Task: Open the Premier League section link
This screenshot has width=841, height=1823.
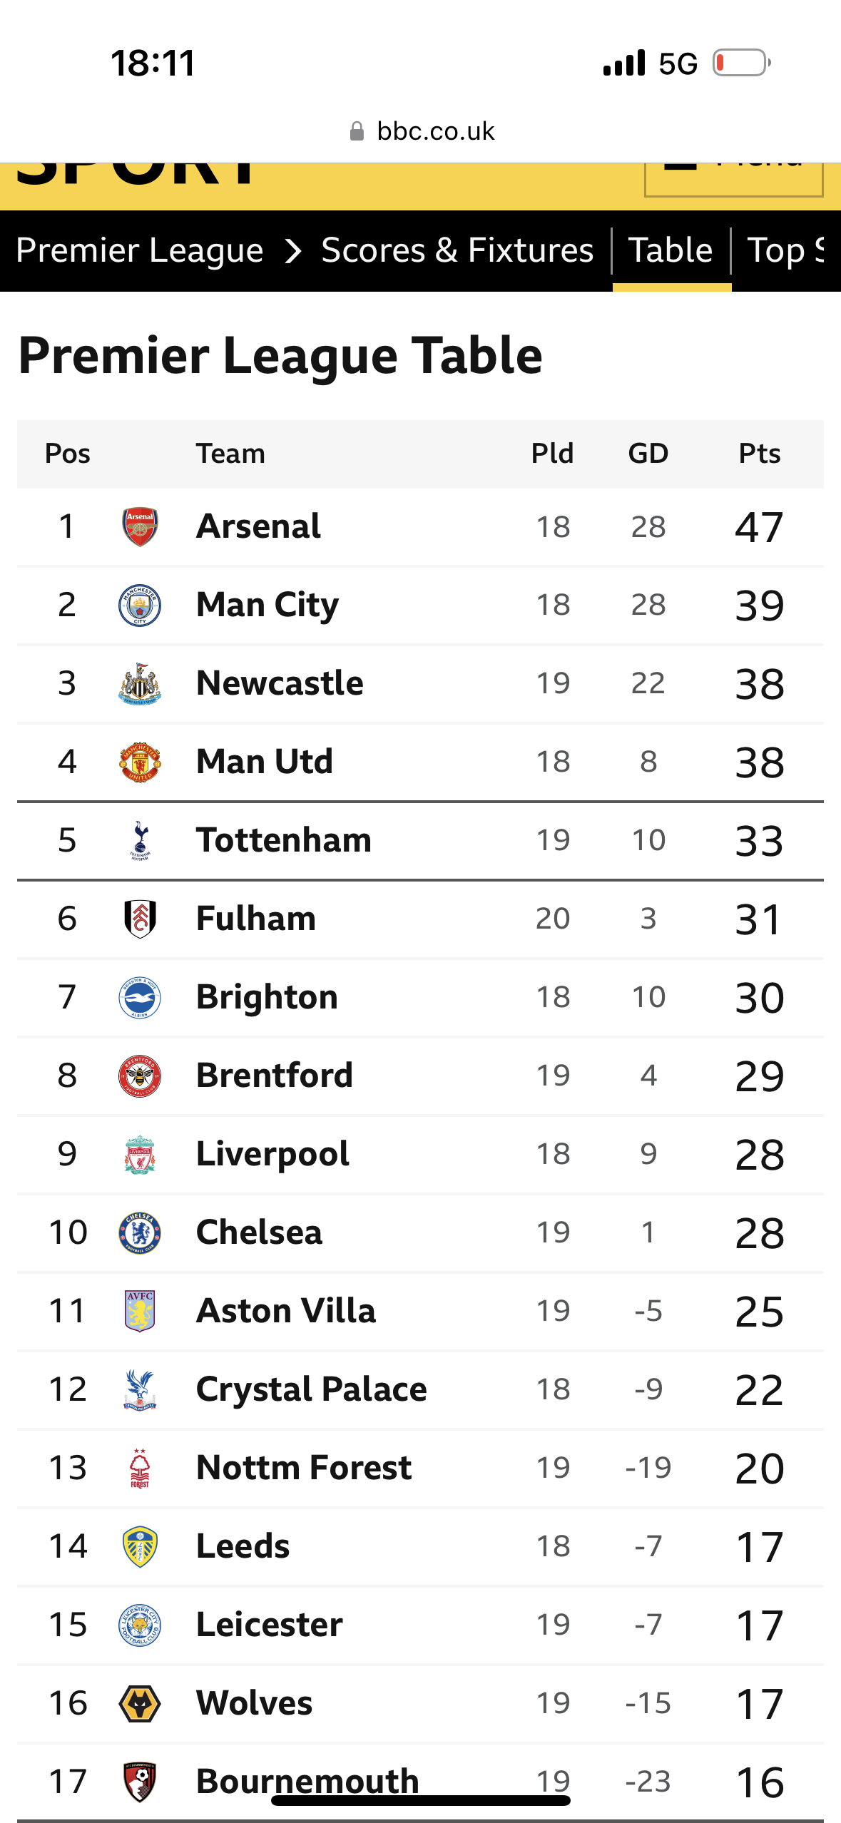Action: (x=140, y=251)
